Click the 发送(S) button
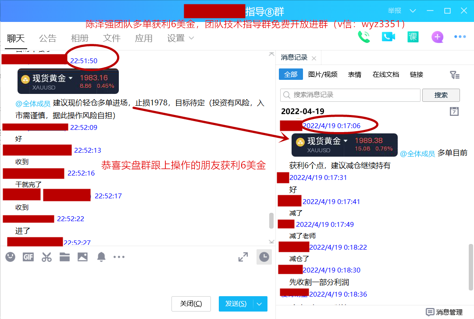This screenshot has height=319, width=474. click(x=236, y=304)
